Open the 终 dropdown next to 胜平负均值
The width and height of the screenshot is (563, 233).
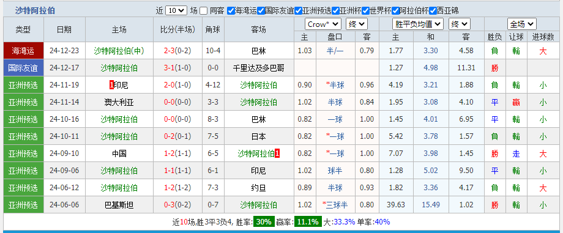[x=459, y=24]
